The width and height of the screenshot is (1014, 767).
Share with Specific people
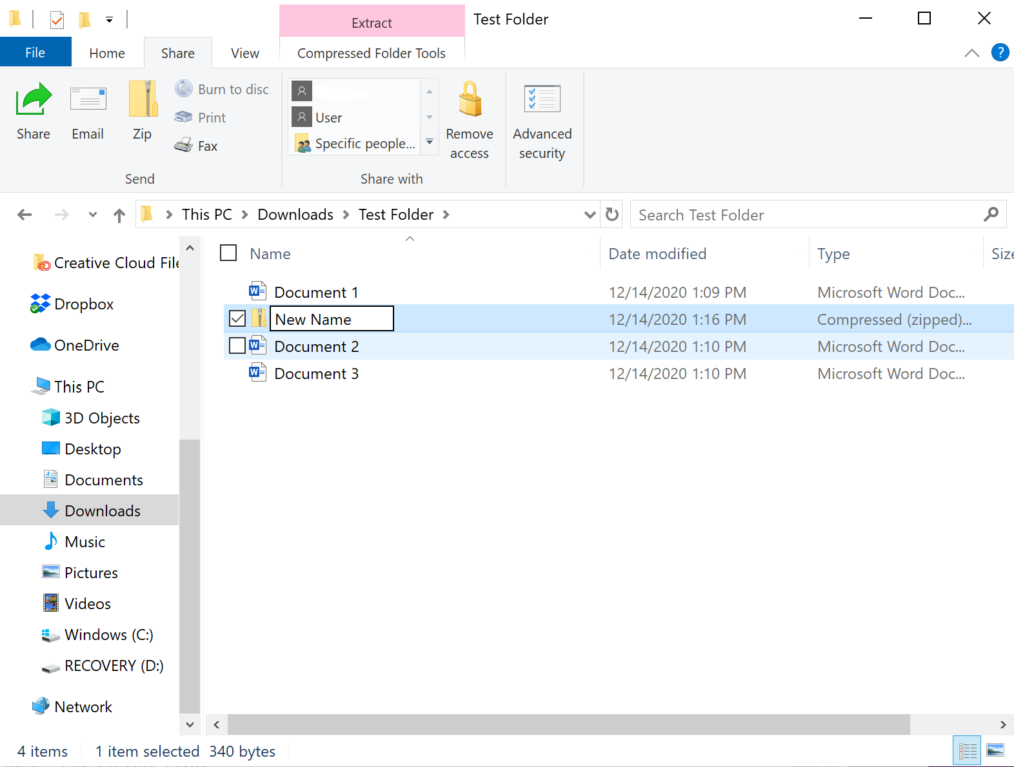[355, 143]
